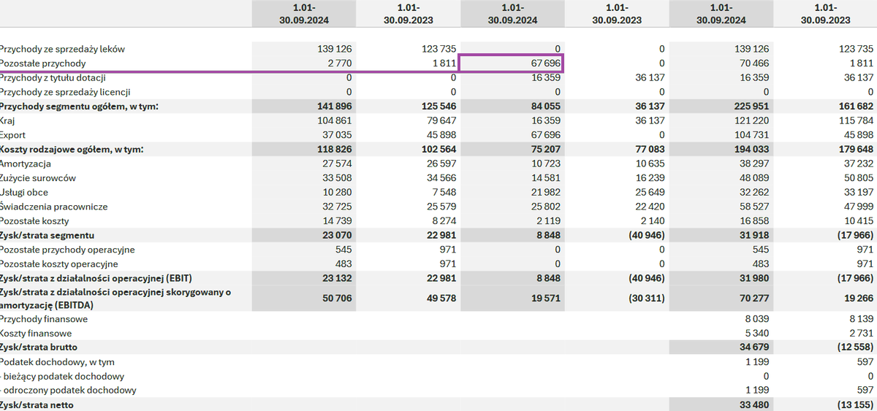Click the costs total 118 826
The width and height of the screenshot is (877, 411).
pyautogui.click(x=336, y=150)
